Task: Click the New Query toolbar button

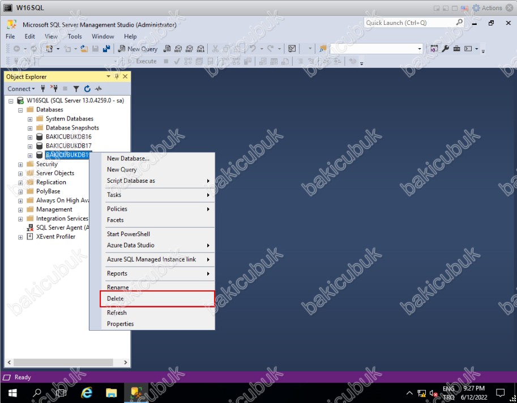Action: 138,49
